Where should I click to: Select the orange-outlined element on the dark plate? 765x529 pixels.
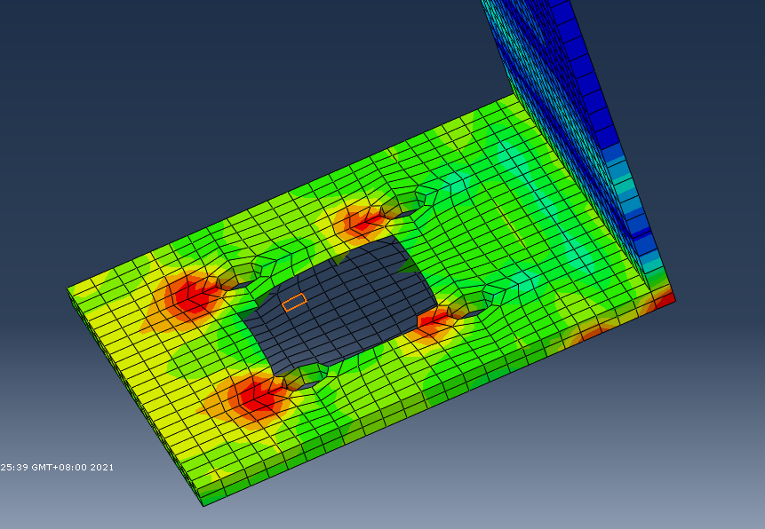(x=294, y=303)
